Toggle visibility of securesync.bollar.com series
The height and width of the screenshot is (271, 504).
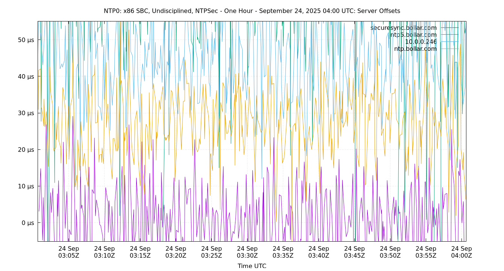[404, 27]
